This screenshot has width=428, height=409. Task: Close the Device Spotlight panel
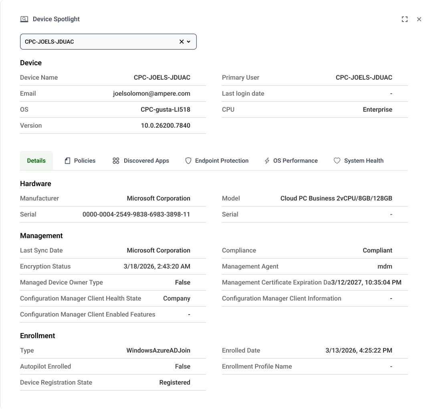tap(419, 19)
